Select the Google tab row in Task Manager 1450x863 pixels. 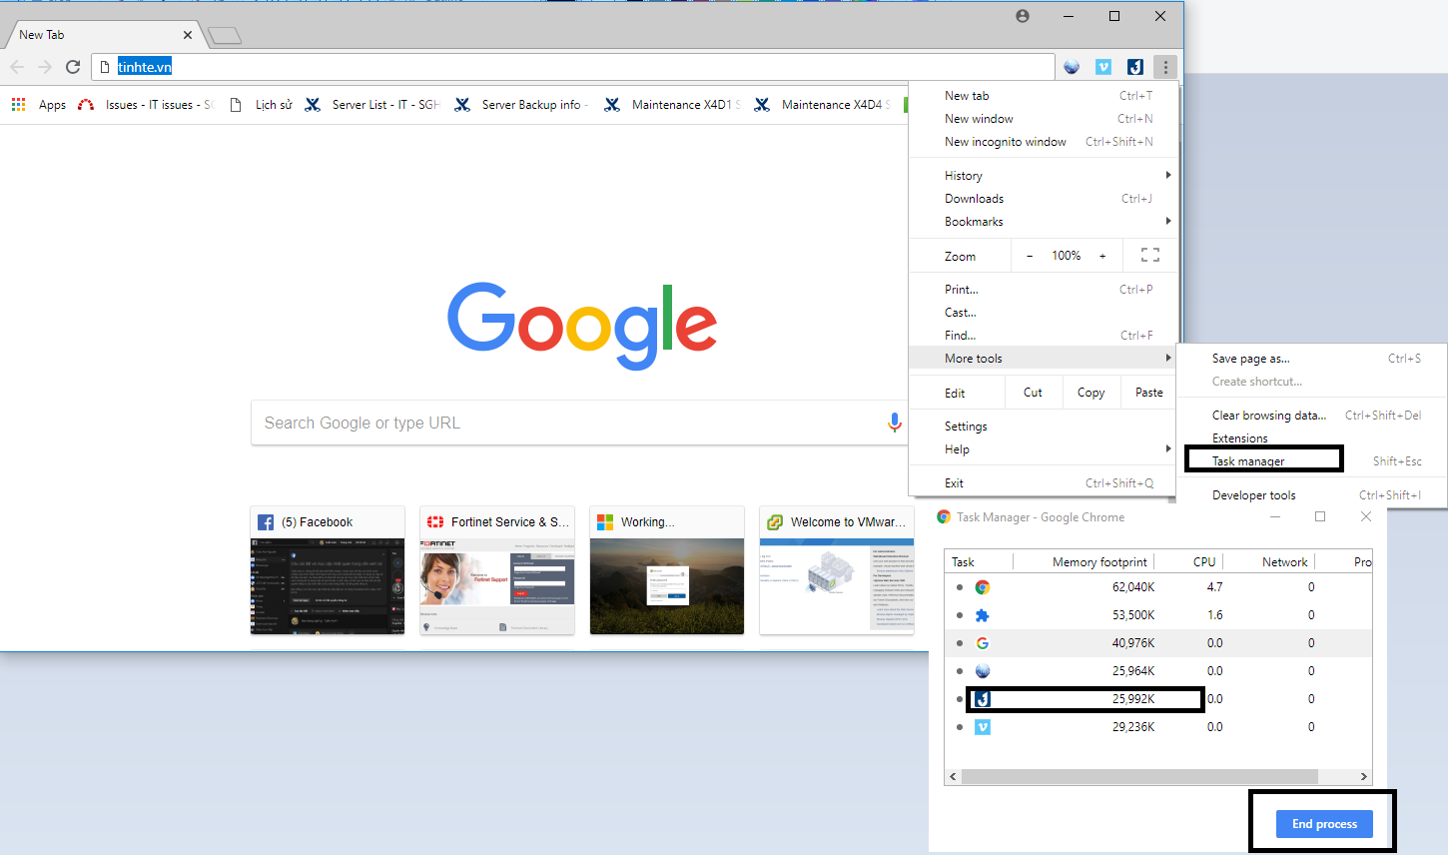pyautogui.click(x=1158, y=643)
